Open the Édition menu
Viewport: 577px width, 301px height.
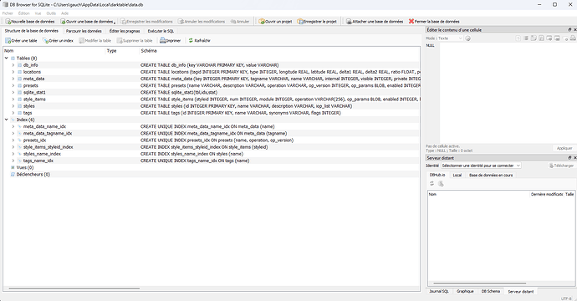click(x=24, y=13)
